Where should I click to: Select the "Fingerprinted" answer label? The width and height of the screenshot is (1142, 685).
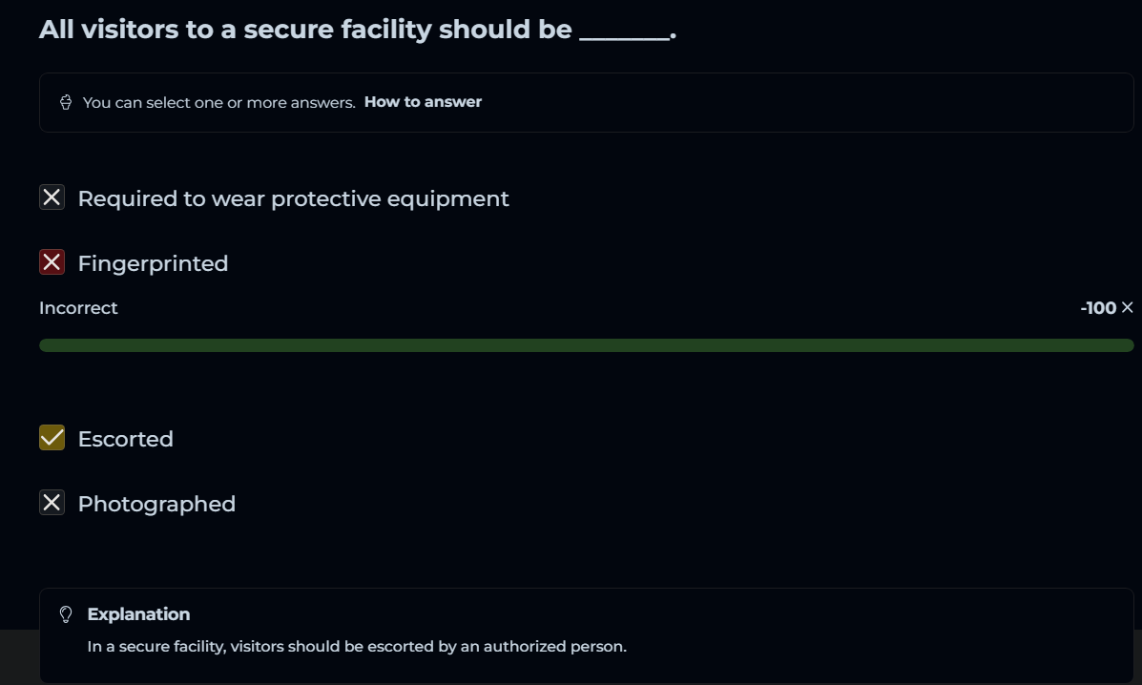coord(153,263)
